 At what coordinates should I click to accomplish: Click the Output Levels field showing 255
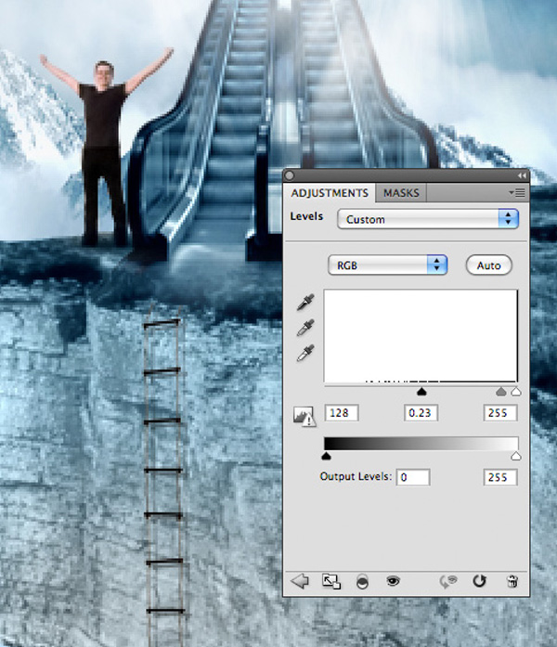click(500, 477)
